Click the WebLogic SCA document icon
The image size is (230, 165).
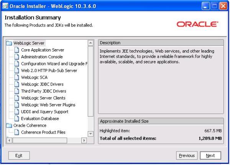tap(17, 78)
